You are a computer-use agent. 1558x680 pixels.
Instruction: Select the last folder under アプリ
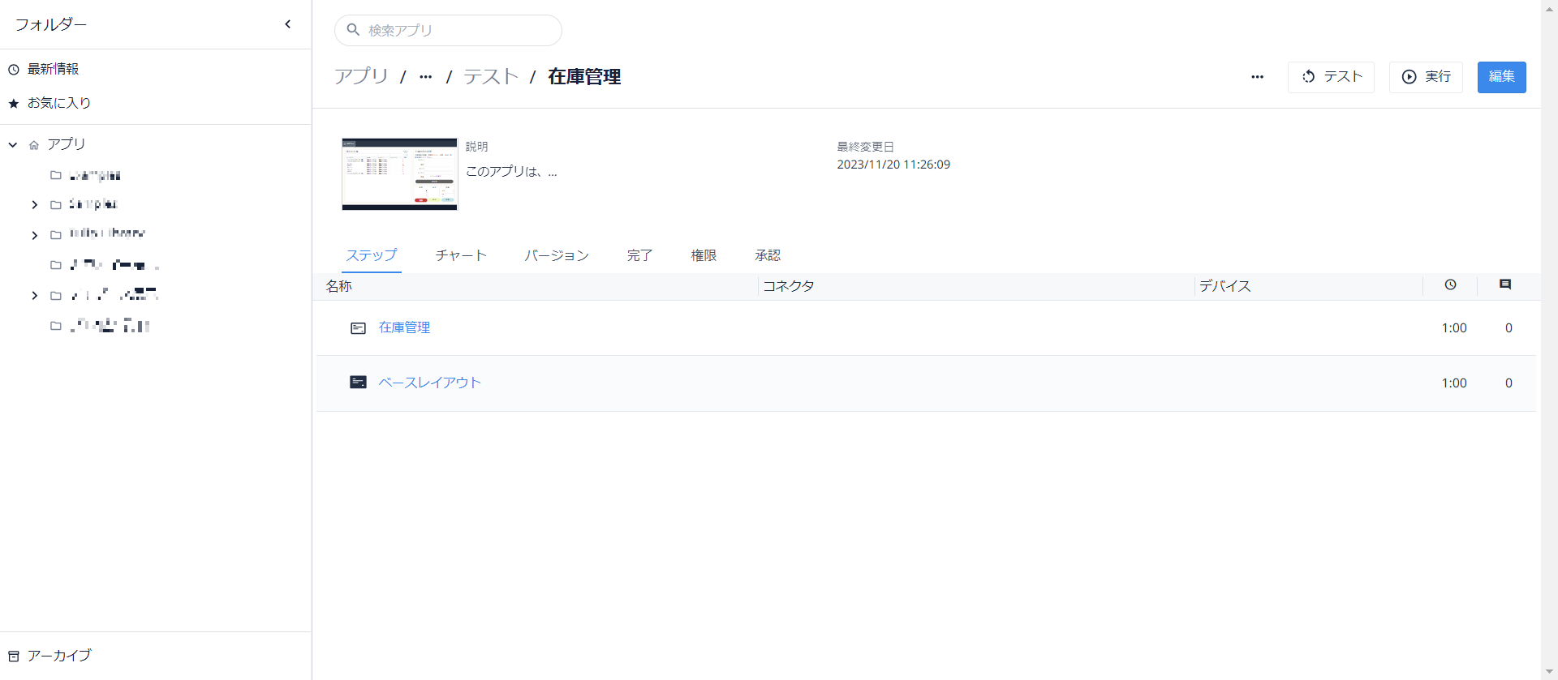(109, 326)
